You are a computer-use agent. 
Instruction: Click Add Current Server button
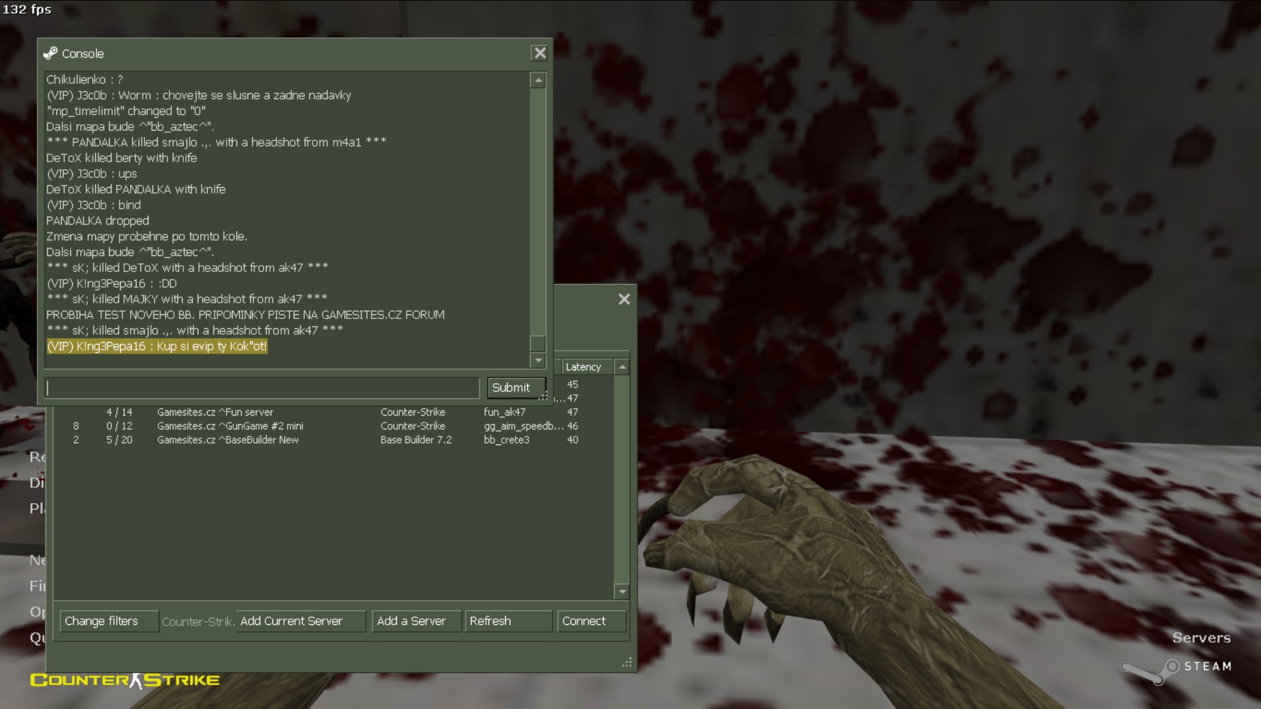point(301,621)
